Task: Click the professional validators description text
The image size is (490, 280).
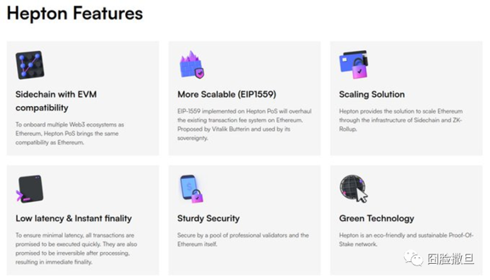Action: (x=243, y=239)
